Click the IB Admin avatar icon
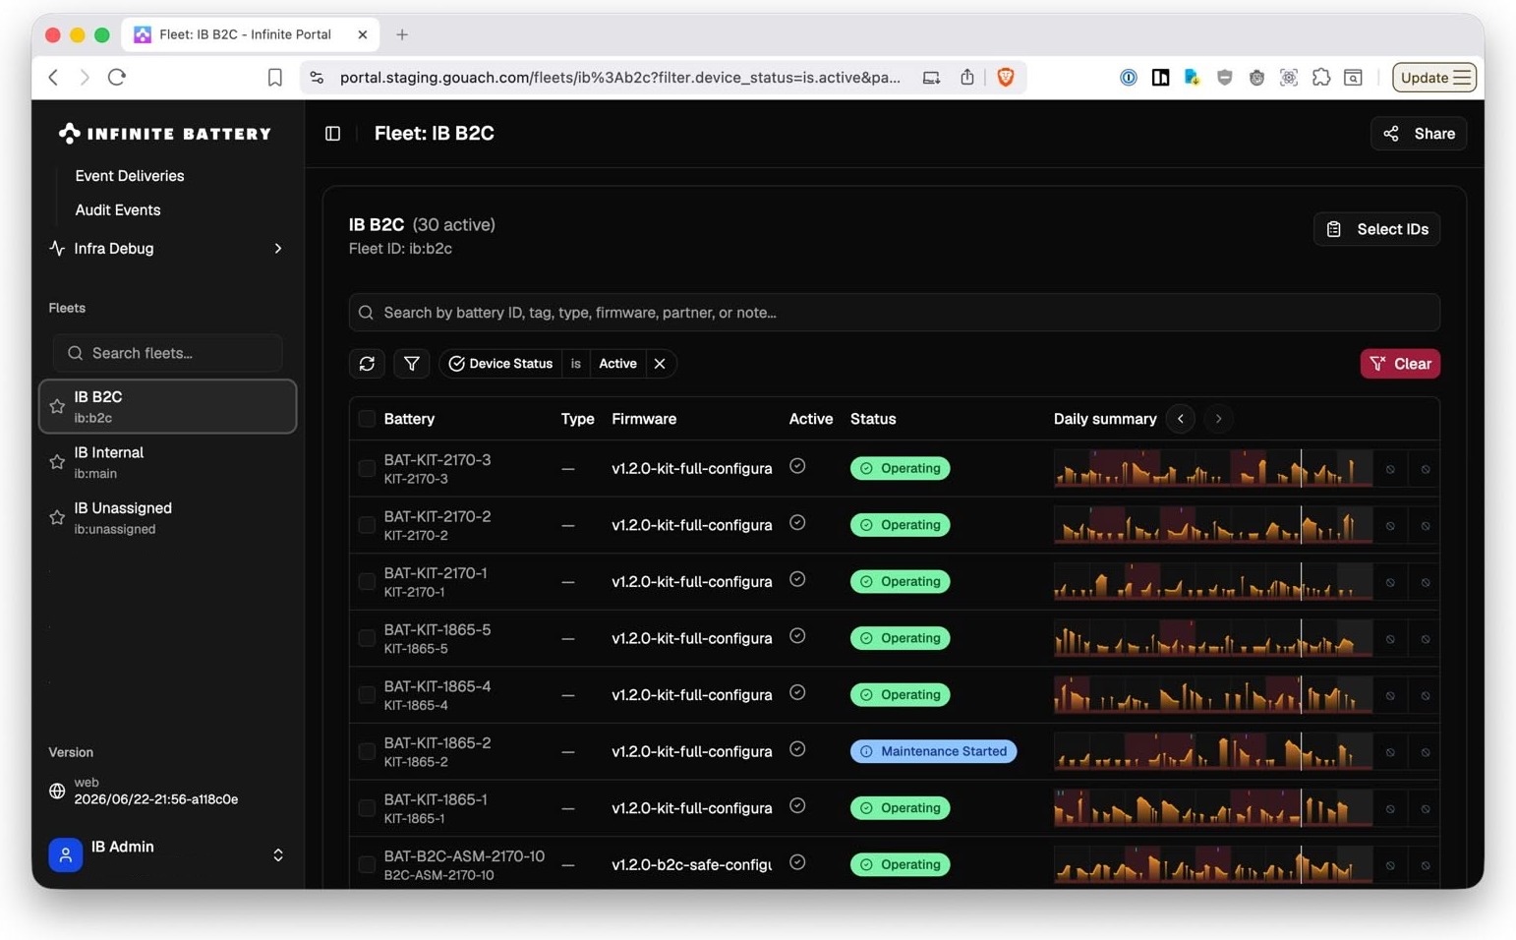Viewport: 1516px width, 940px height. (65, 854)
